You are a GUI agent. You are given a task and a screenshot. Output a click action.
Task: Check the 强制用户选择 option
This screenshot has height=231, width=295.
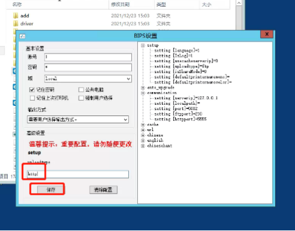tap(81, 98)
